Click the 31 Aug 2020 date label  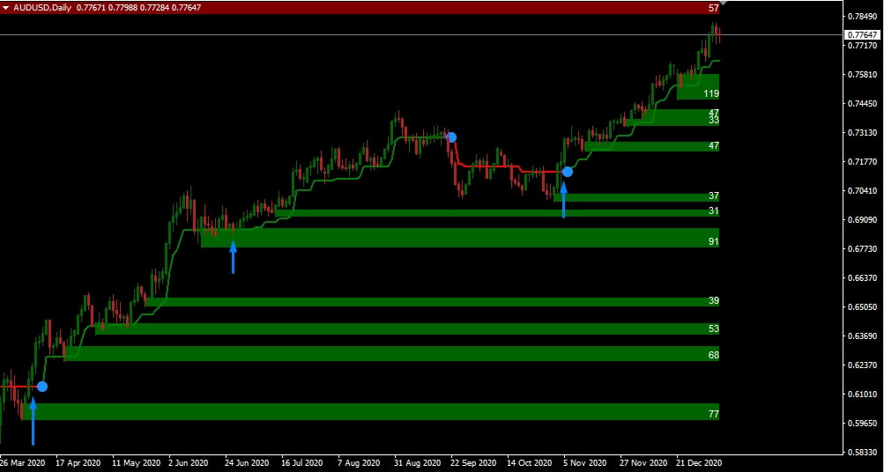pos(418,463)
